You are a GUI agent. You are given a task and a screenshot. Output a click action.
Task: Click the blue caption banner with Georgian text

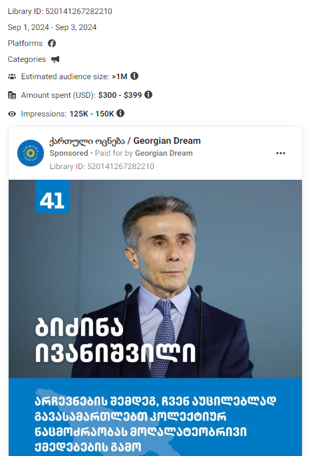tap(155, 417)
